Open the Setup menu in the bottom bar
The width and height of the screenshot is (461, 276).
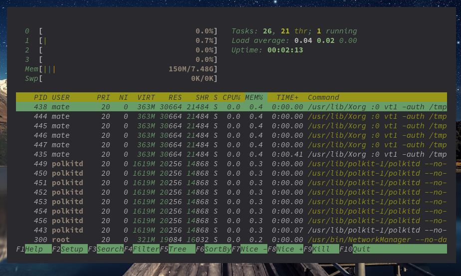pyautogui.click(x=72, y=249)
